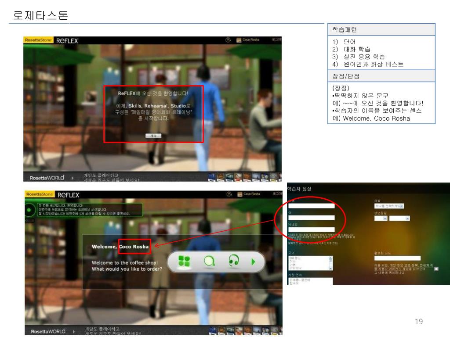Click the 장점/단점 table header
450x337 pixels.
point(381,76)
